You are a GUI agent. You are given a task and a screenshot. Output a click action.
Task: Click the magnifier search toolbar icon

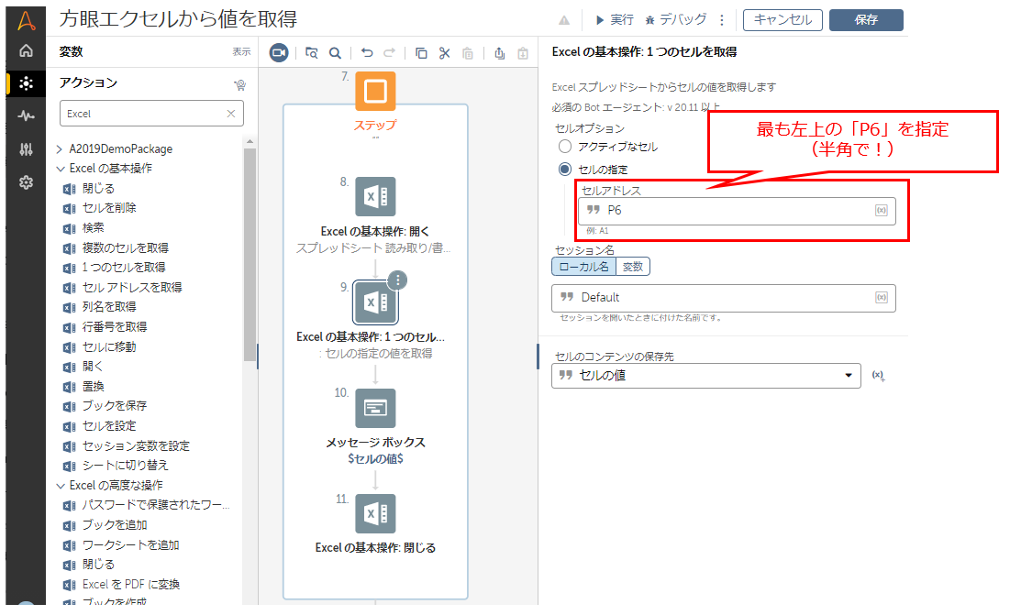coord(335,53)
